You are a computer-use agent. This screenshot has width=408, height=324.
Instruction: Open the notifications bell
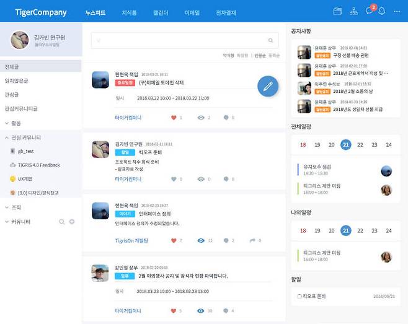[x=382, y=11]
